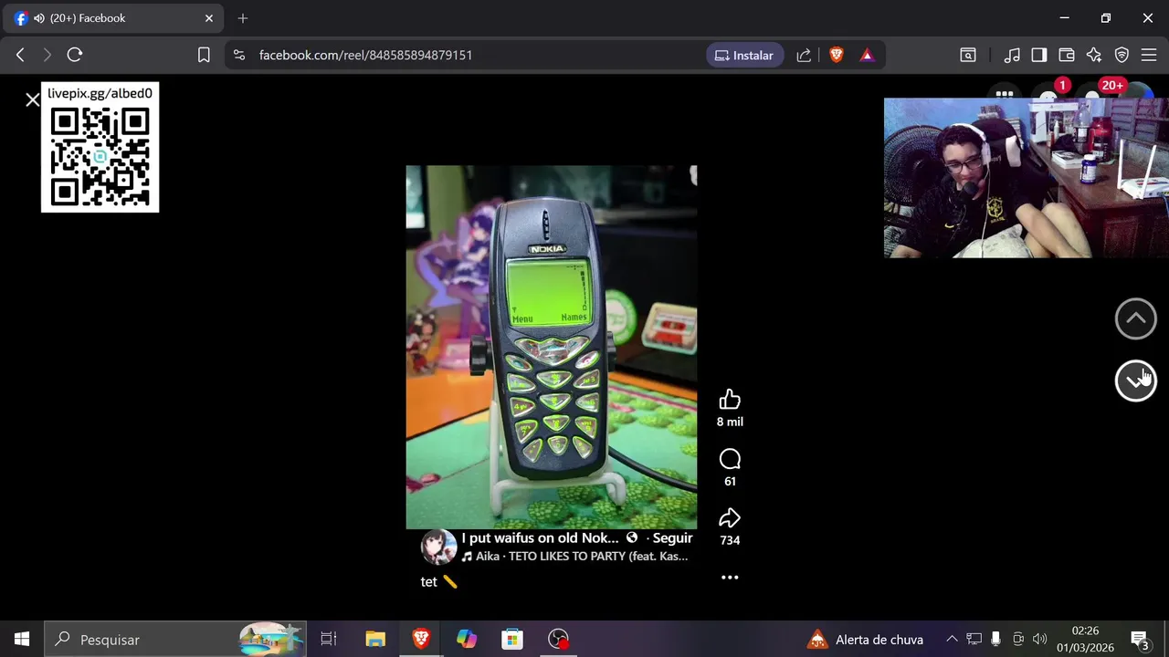This screenshot has width=1169, height=657.
Task: Open the tab search icon in toolbar
Action: coord(968,55)
